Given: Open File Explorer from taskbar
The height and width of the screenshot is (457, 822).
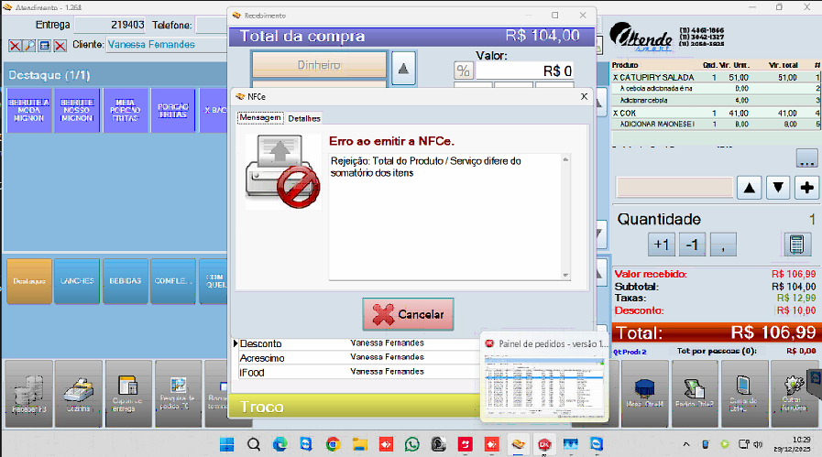Looking at the screenshot, I should 359,444.
